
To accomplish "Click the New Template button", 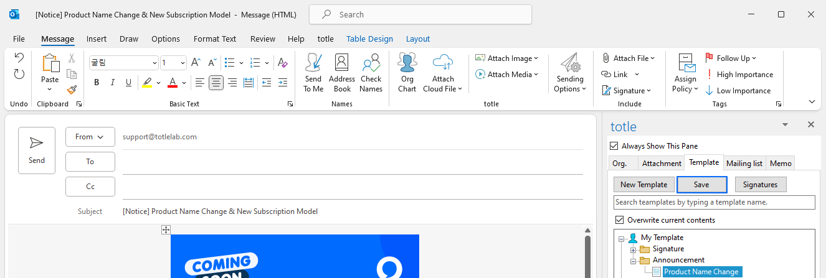I will (x=643, y=185).
